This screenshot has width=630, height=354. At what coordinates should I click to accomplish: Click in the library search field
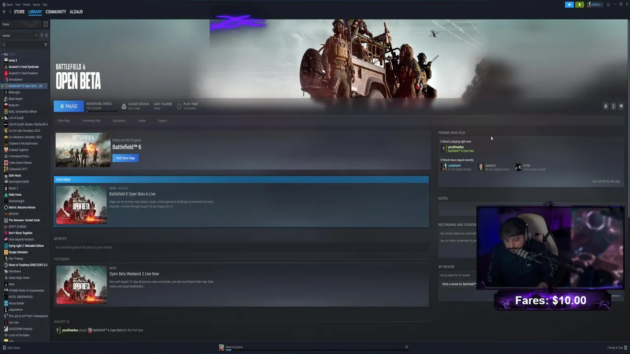click(x=24, y=45)
